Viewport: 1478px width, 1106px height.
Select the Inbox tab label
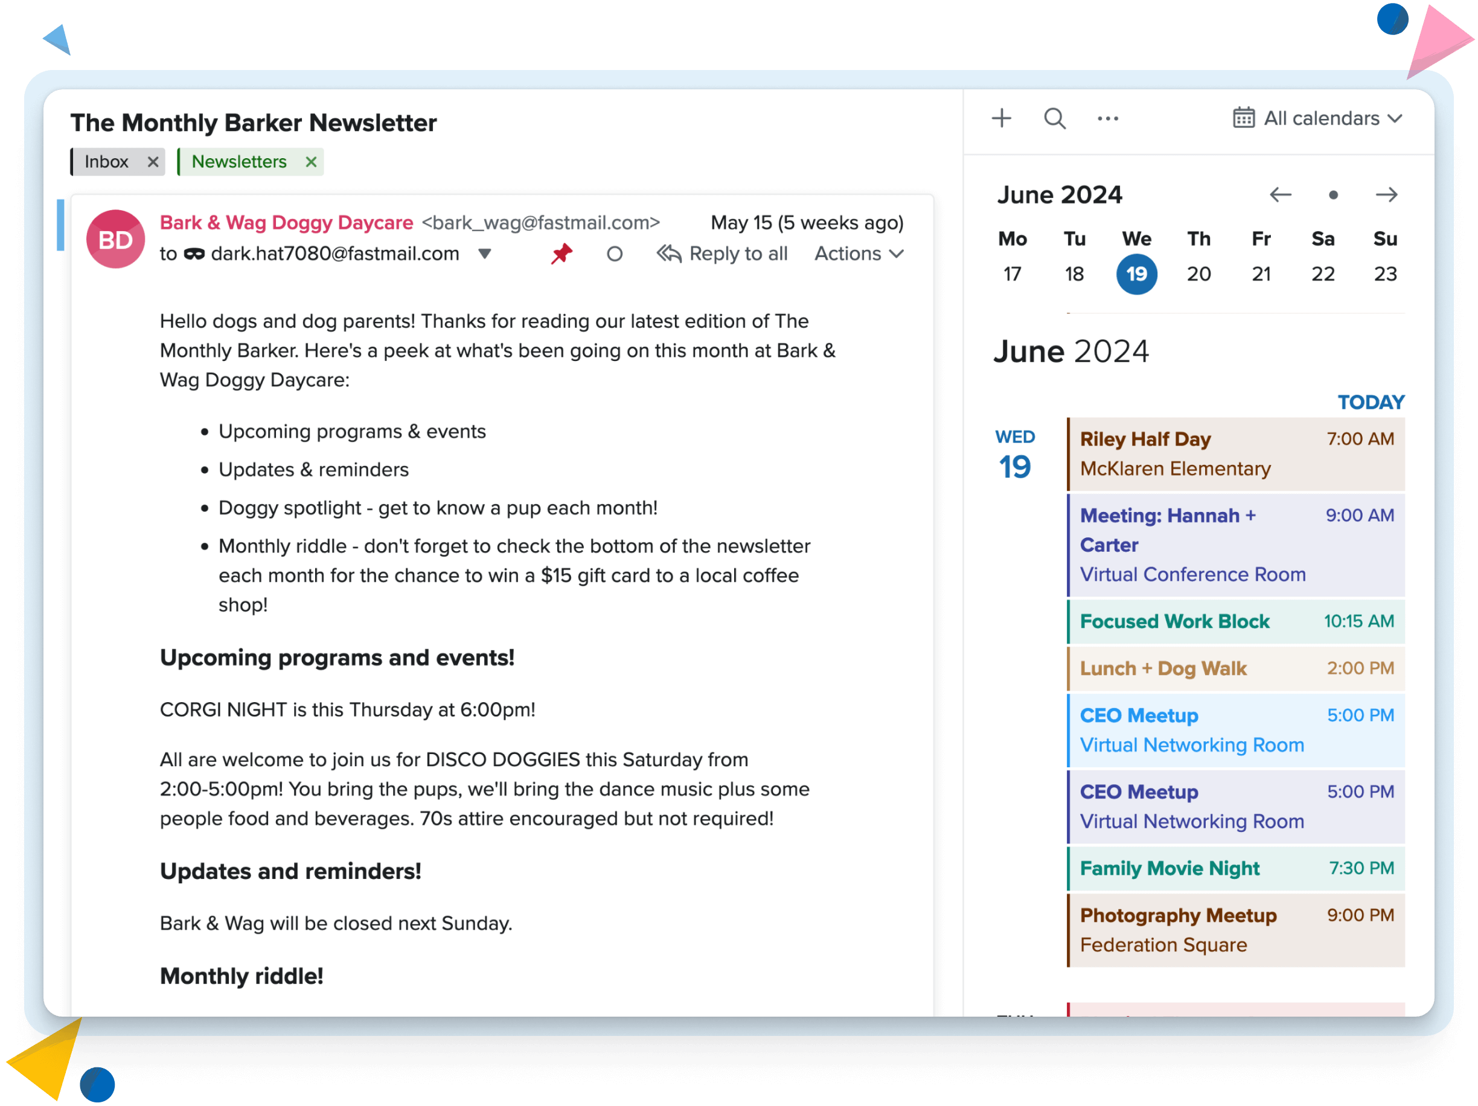pyautogui.click(x=106, y=161)
